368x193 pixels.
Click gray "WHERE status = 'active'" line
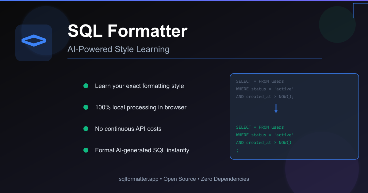[265, 89]
